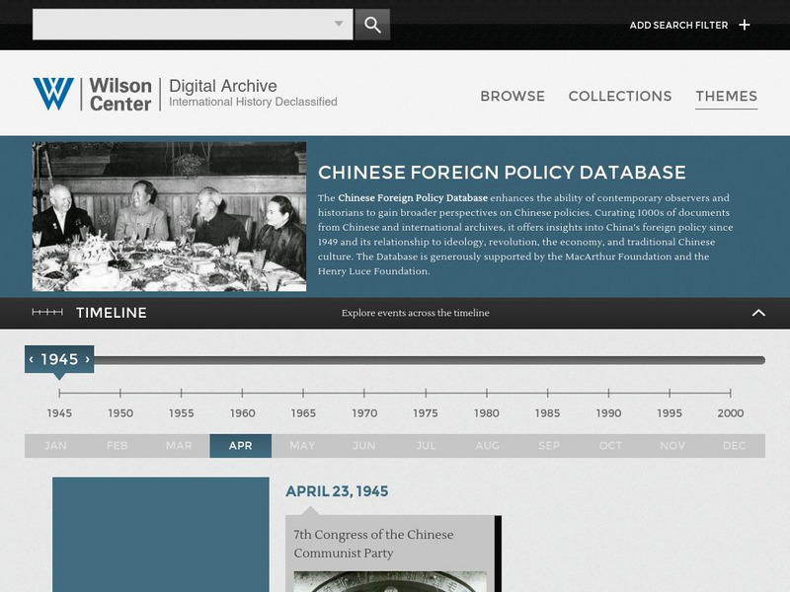Click the ADD SEARCH FILTER button
Viewport: 790px width, 592px height.
point(681,24)
